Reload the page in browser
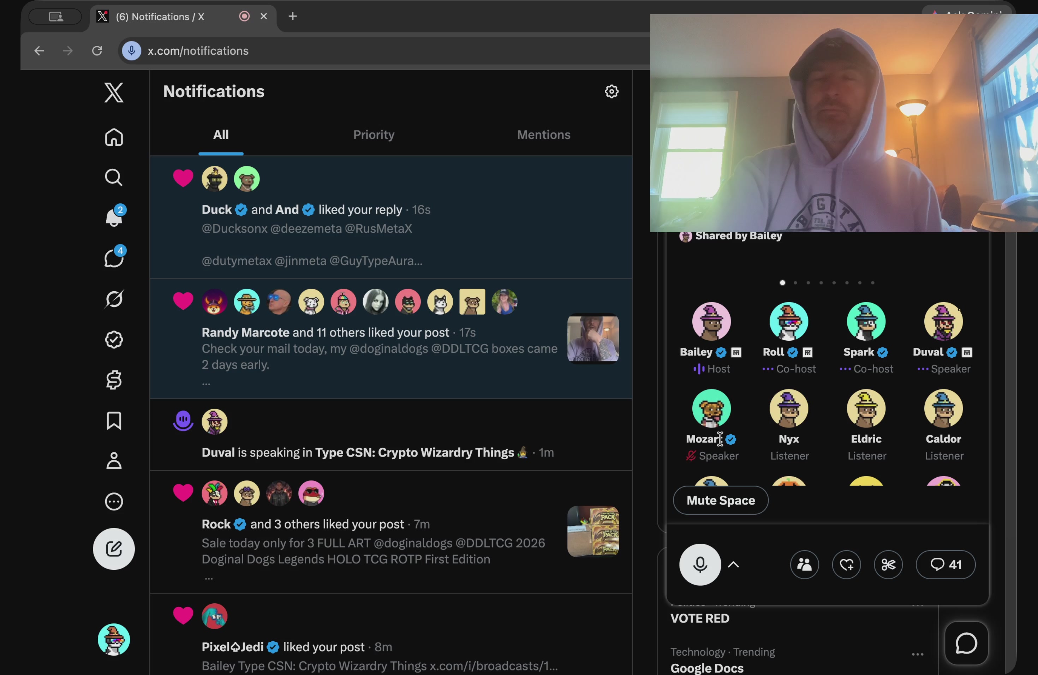 [97, 51]
